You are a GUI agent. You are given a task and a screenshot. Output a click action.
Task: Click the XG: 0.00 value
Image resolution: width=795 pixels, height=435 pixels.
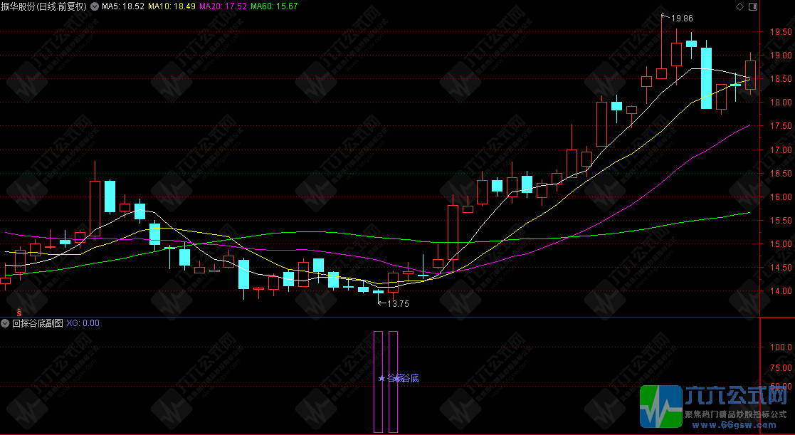click(x=83, y=323)
